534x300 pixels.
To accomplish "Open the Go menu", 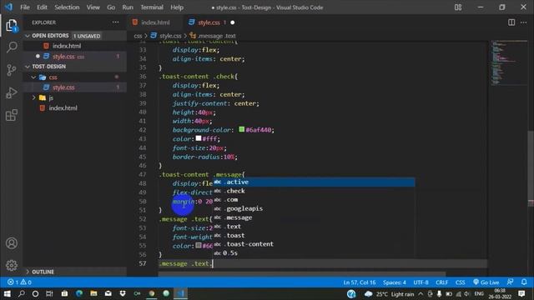I will tap(111, 7).
